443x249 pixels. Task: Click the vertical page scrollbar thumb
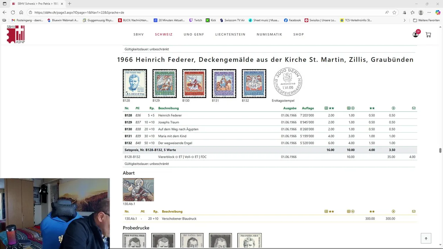click(x=440, y=150)
